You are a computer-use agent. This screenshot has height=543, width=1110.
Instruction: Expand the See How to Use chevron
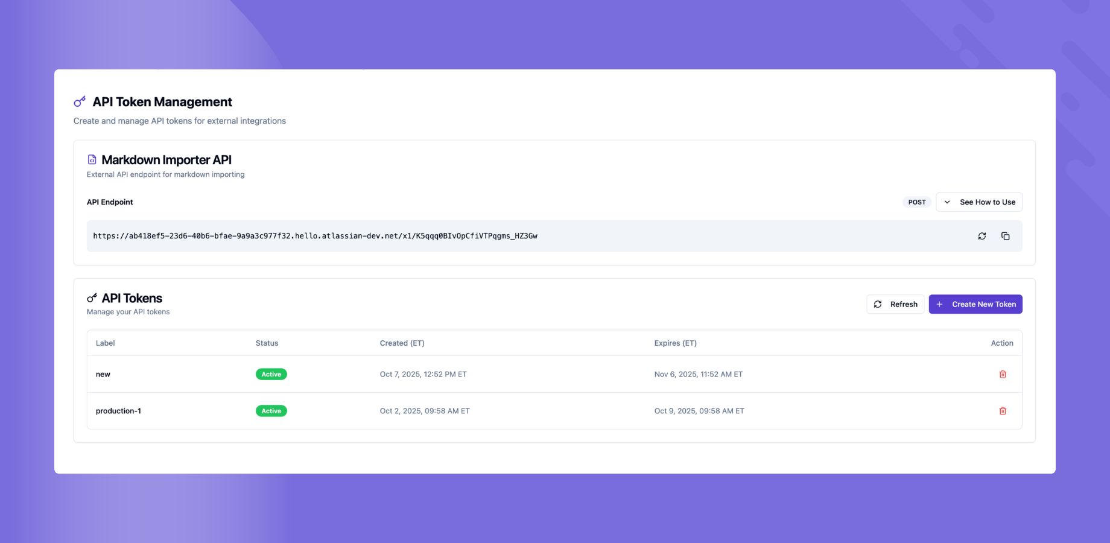pyautogui.click(x=947, y=202)
